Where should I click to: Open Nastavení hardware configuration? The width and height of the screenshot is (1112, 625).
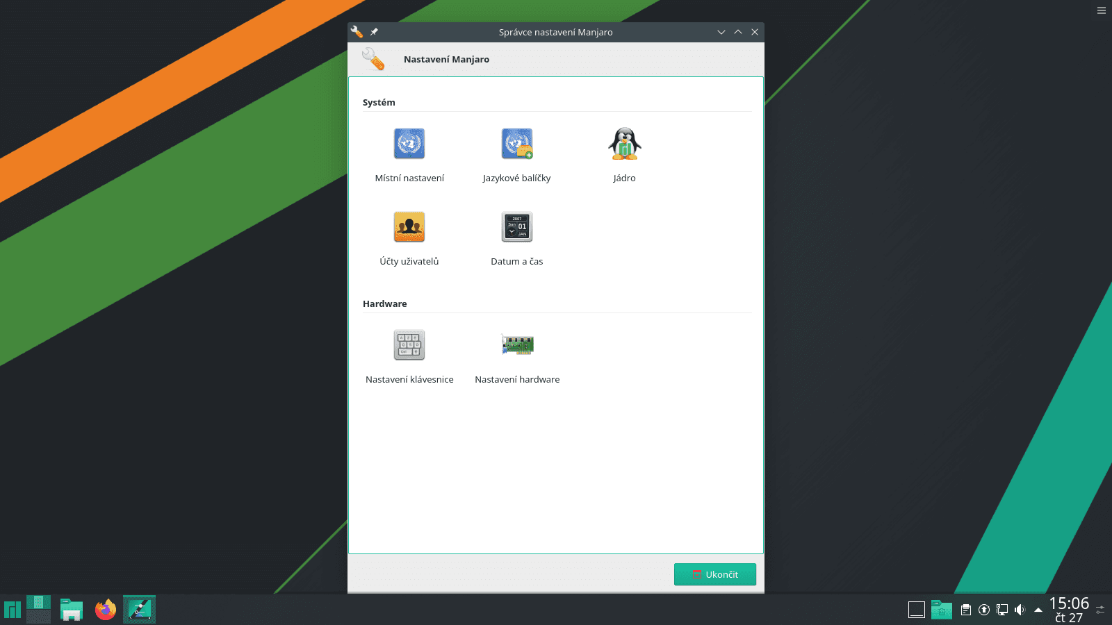coord(517,357)
